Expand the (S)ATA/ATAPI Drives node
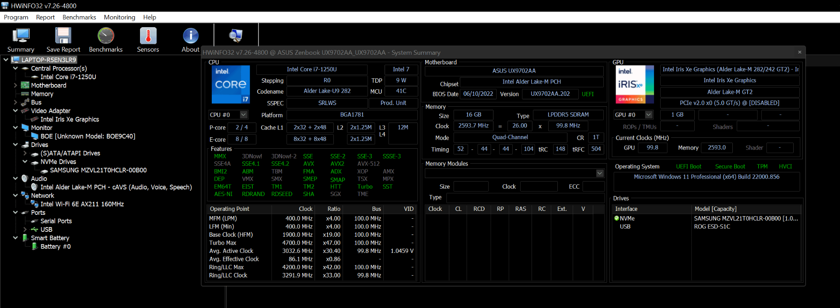Viewport: 840px width, 308px height. 25,153
